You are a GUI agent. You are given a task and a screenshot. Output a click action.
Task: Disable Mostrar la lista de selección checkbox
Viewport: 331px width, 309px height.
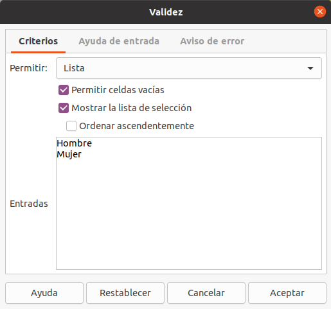point(64,108)
